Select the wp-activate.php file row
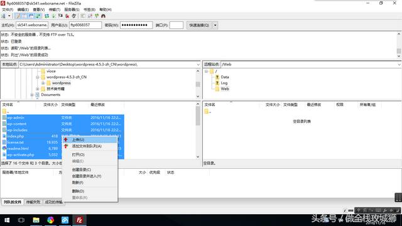 63,154
